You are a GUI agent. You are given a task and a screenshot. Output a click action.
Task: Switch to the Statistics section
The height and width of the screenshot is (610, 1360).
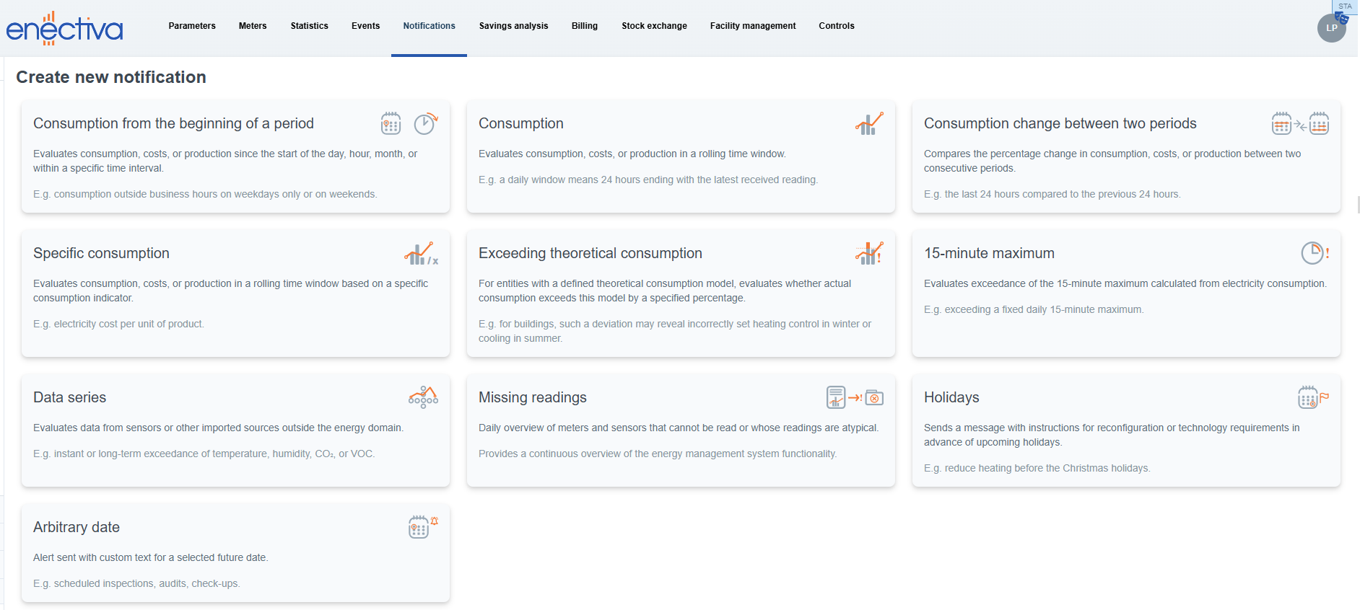click(309, 26)
